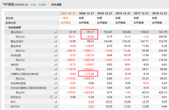
Task: Open chart icon for 营业总收入 row
Action: pyautogui.click(x=56, y=32)
